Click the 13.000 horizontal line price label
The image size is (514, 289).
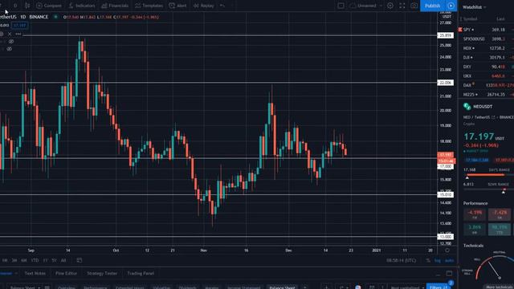(x=445, y=237)
